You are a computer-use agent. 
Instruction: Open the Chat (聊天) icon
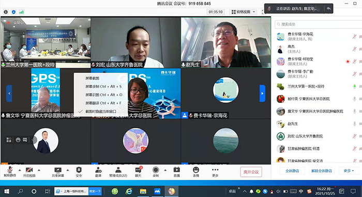(138, 172)
